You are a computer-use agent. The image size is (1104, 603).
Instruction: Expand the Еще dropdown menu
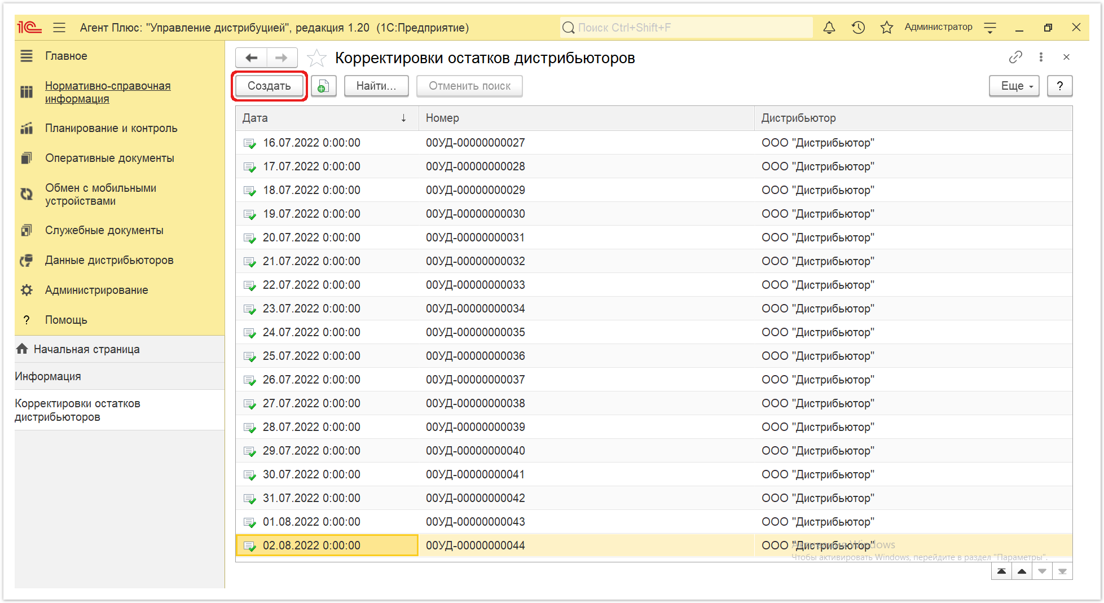tap(1014, 86)
